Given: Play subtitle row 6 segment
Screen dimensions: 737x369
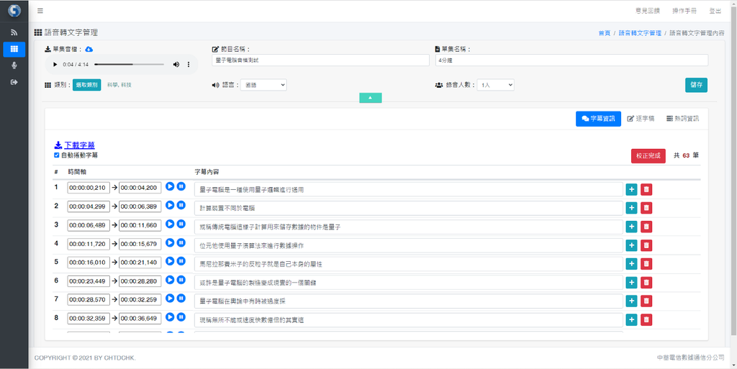Looking at the screenshot, I should click(x=170, y=280).
